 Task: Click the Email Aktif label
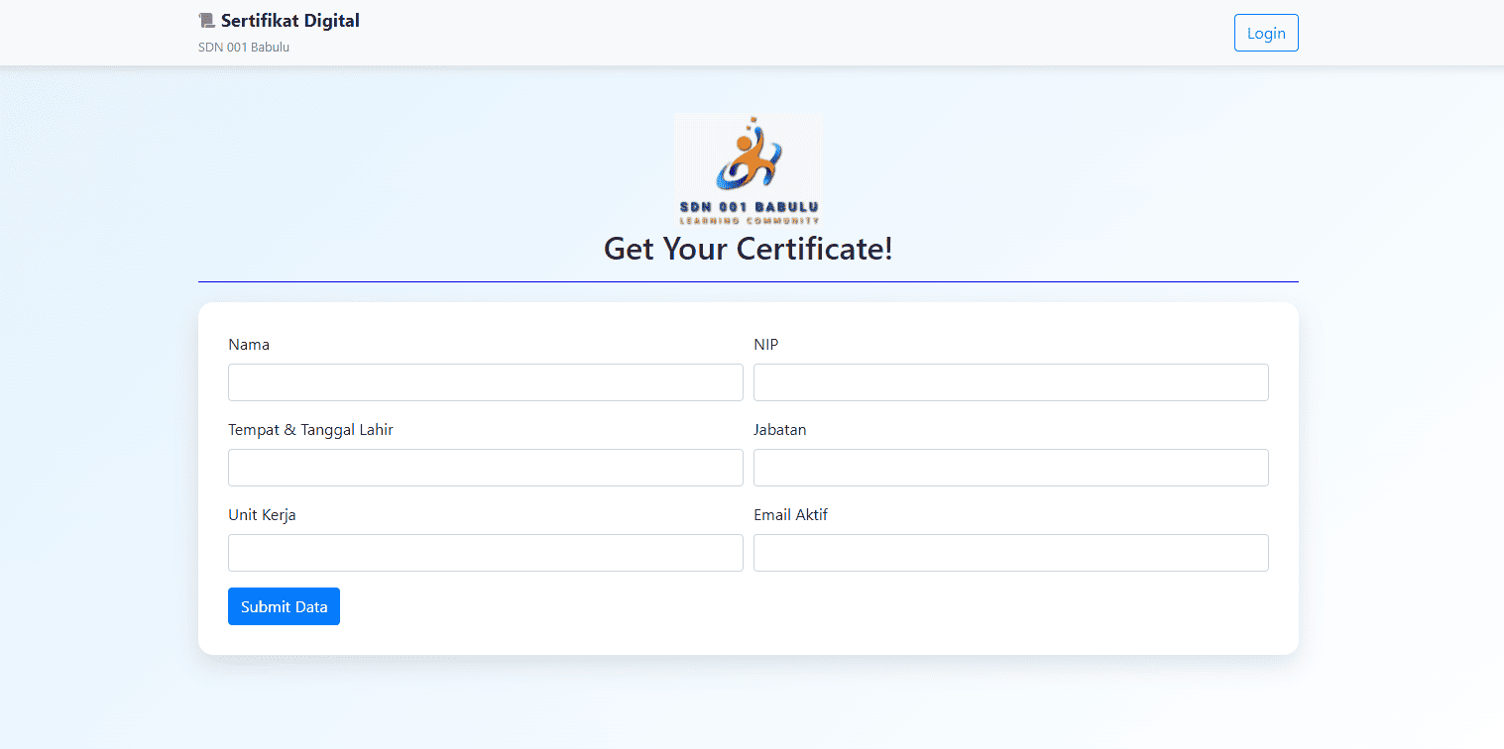click(x=790, y=515)
